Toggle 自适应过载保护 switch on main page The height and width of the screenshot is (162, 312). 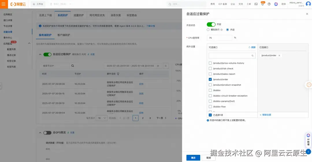(47, 54)
